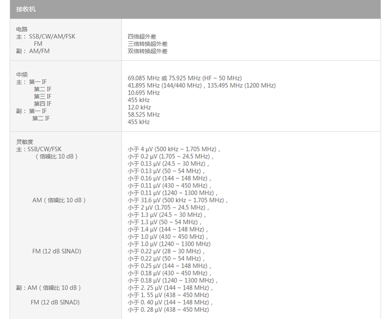
Task: Select 小于 0.11 µV (430 ~ 450 MHz)
Action: [169, 186]
